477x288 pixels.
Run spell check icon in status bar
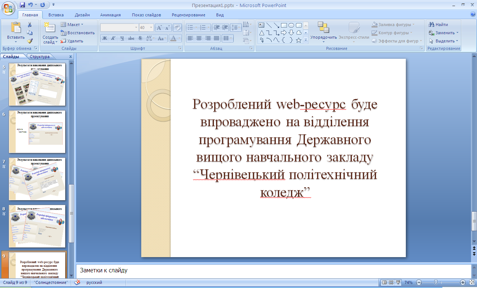pos(77,282)
